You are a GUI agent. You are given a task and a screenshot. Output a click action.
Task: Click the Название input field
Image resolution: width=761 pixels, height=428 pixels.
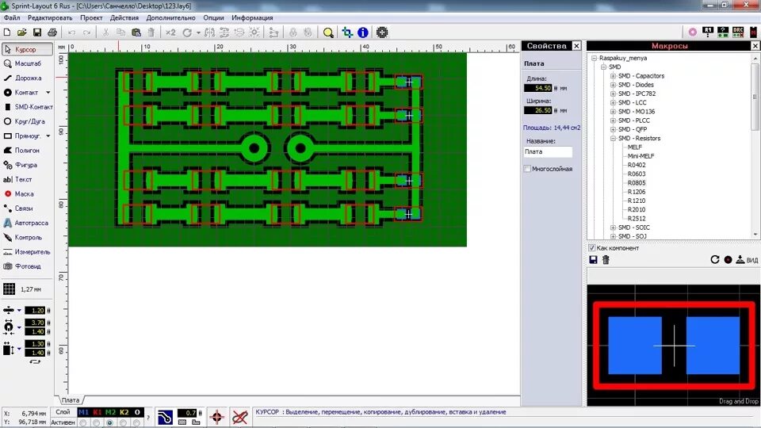[x=548, y=152]
